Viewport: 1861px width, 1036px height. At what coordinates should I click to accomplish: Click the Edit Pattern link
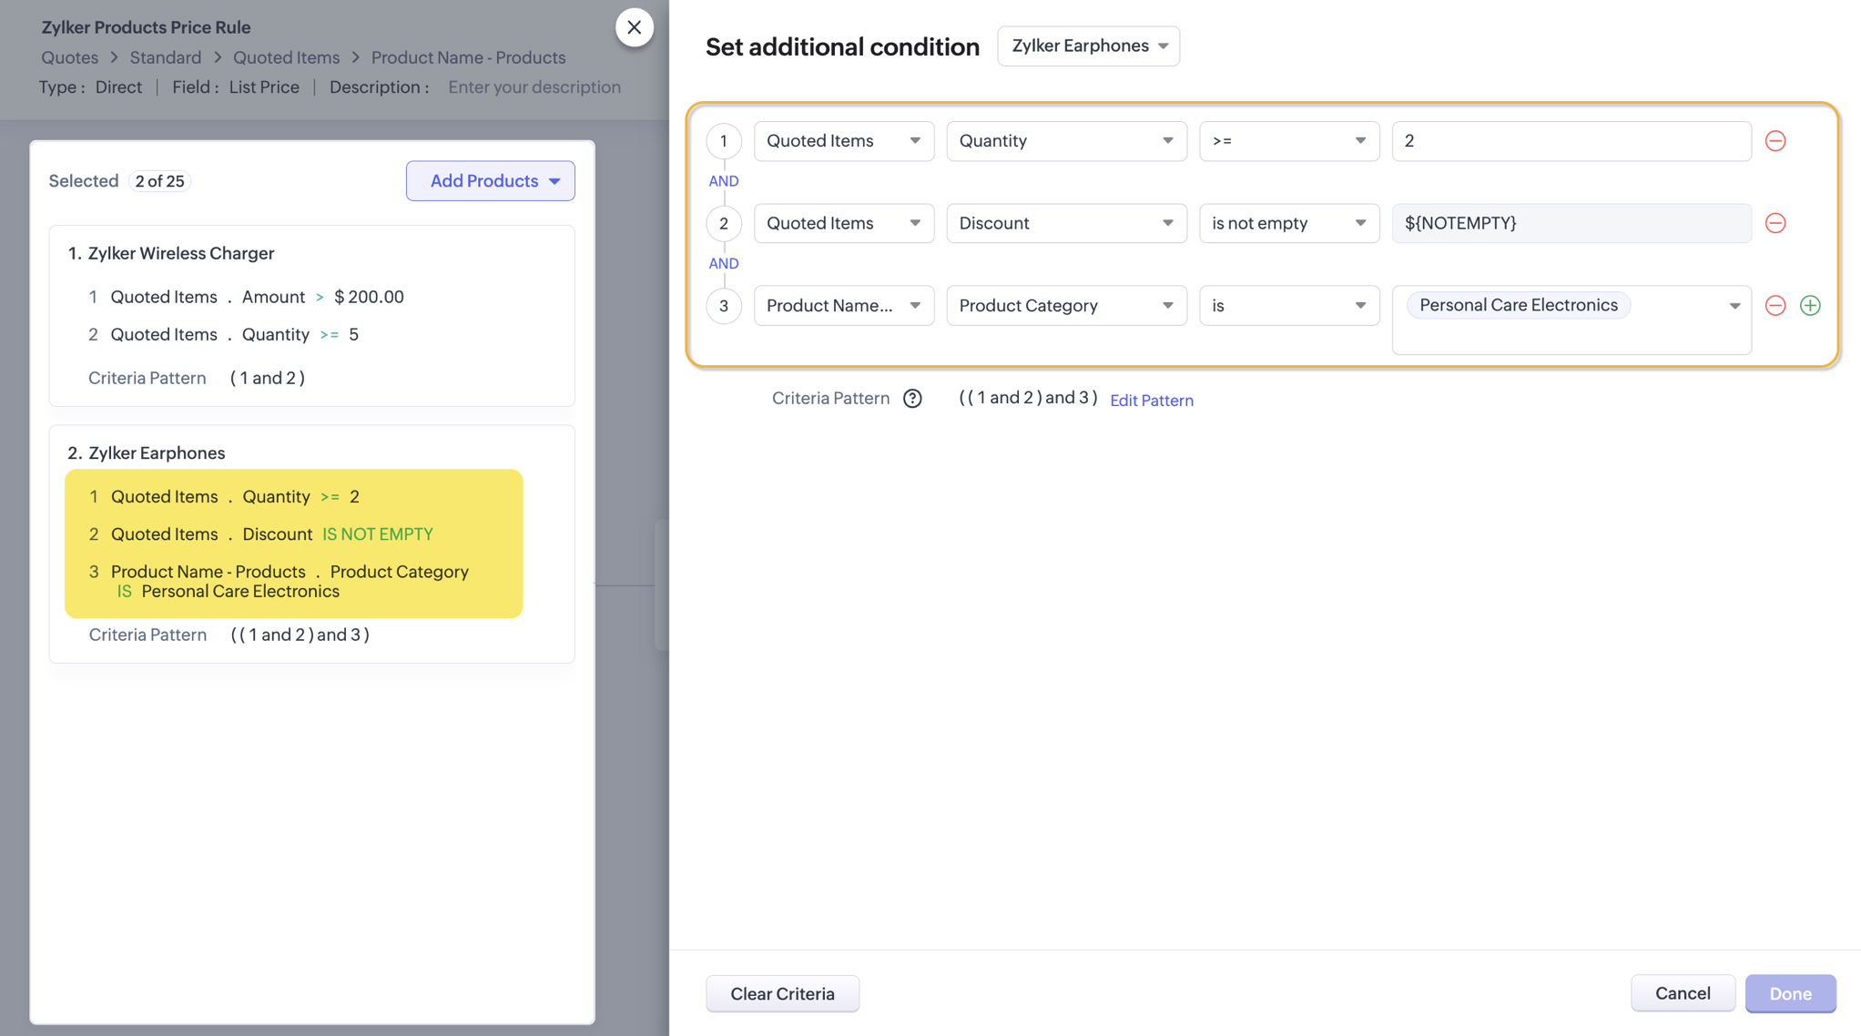point(1151,401)
